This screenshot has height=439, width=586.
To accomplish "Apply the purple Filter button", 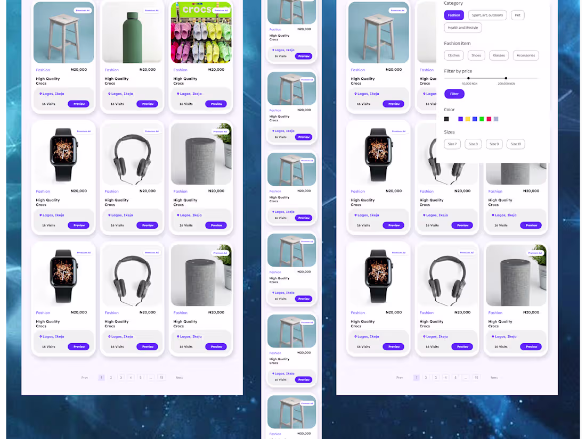I will pyautogui.click(x=454, y=94).
